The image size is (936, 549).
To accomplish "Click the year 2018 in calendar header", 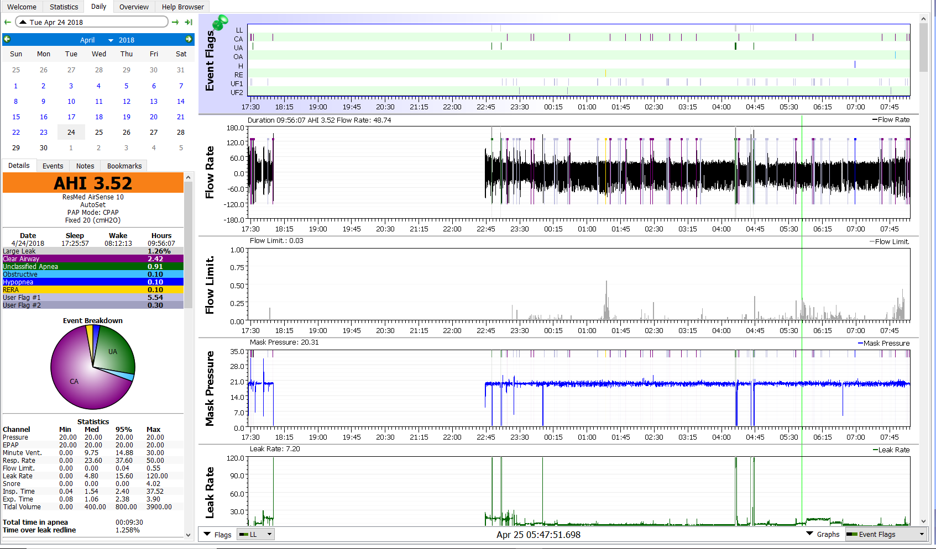I will point(127,40).
